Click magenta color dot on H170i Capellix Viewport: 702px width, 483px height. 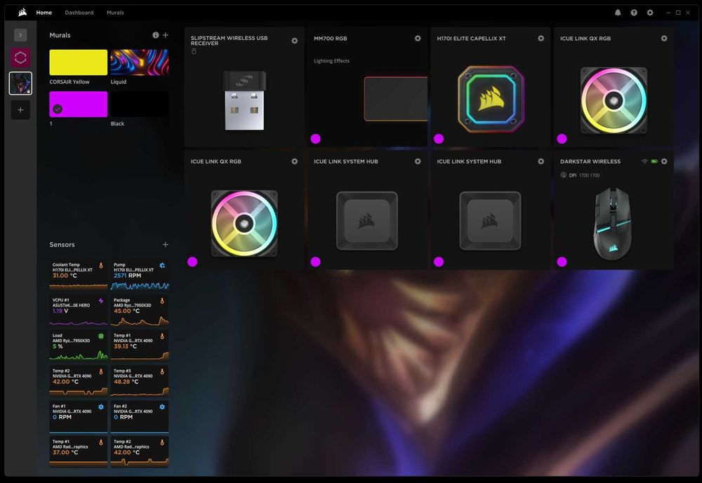439,139
